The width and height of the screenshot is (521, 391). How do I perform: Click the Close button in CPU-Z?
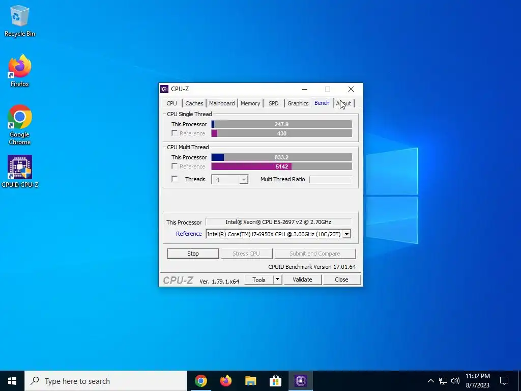coord(341,280)
